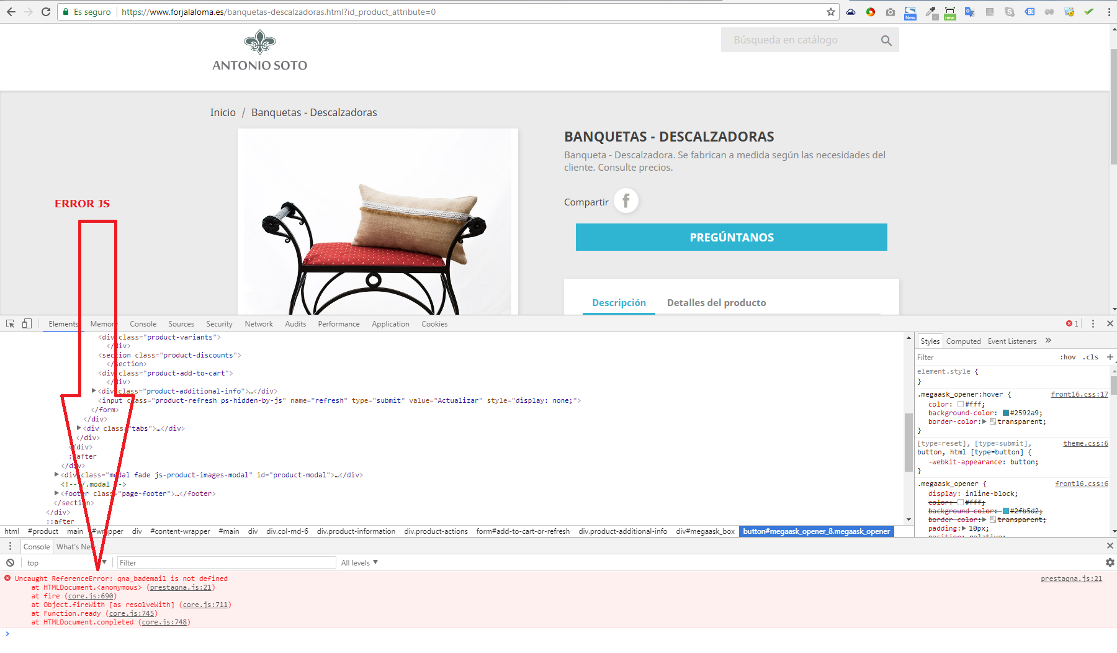This screenshot has height=653, width=1117.
Task: Click the console Filter input
Action: (x=227, y=562)
